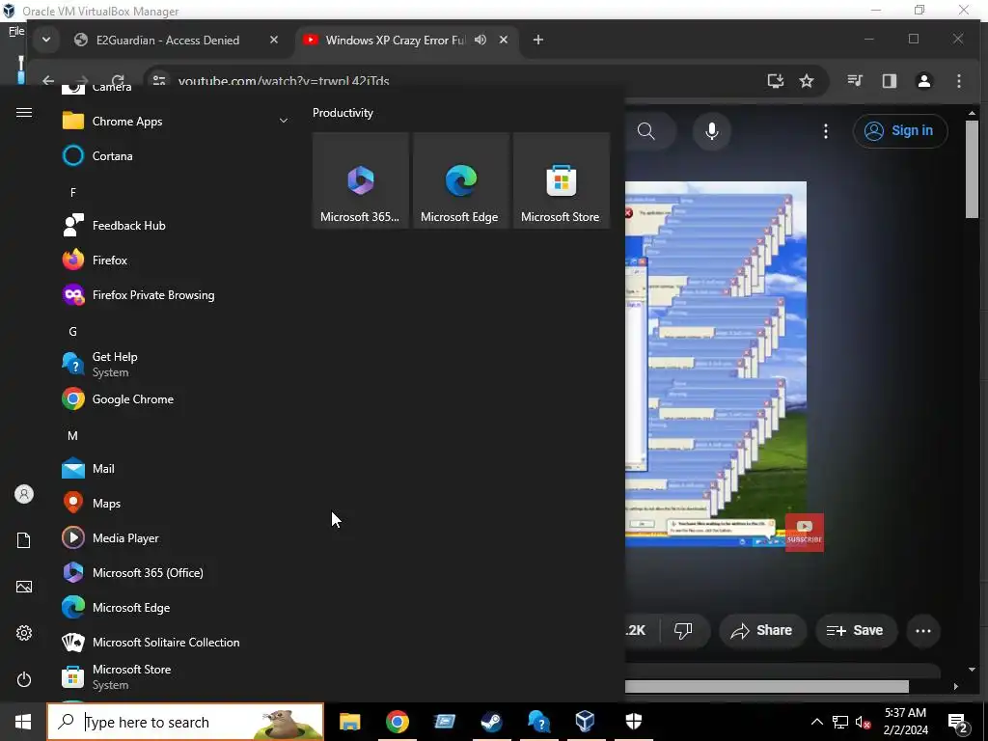Click the taskbar search box
This screenshot has width=988, height=741.
(x=185, y=722)
